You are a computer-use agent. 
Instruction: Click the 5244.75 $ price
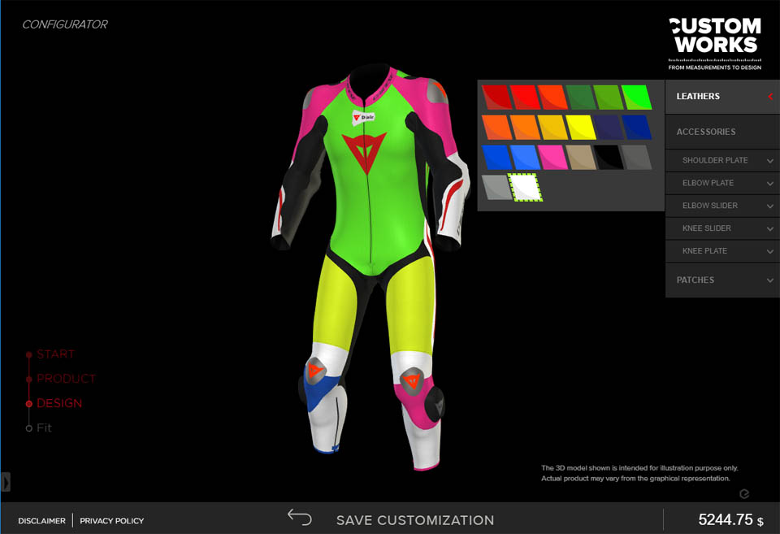pos(730,520)
